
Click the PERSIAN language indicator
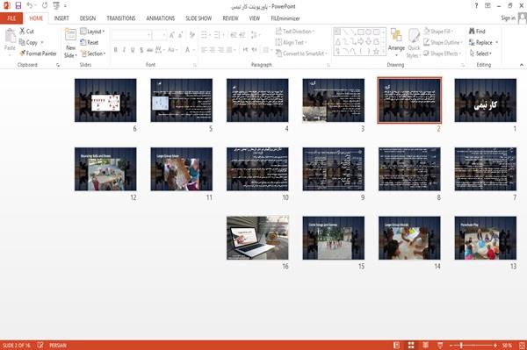click(x=58, y=346)
